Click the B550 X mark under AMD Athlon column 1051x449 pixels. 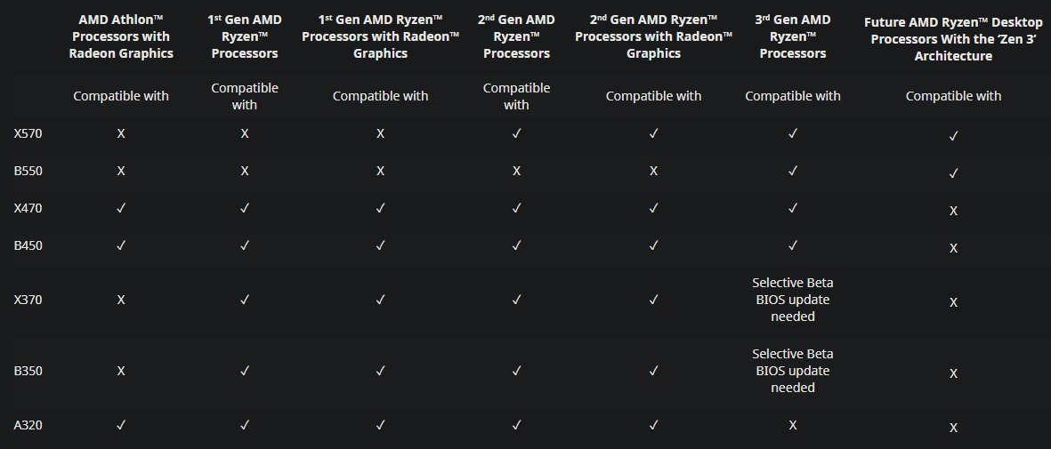121,171
